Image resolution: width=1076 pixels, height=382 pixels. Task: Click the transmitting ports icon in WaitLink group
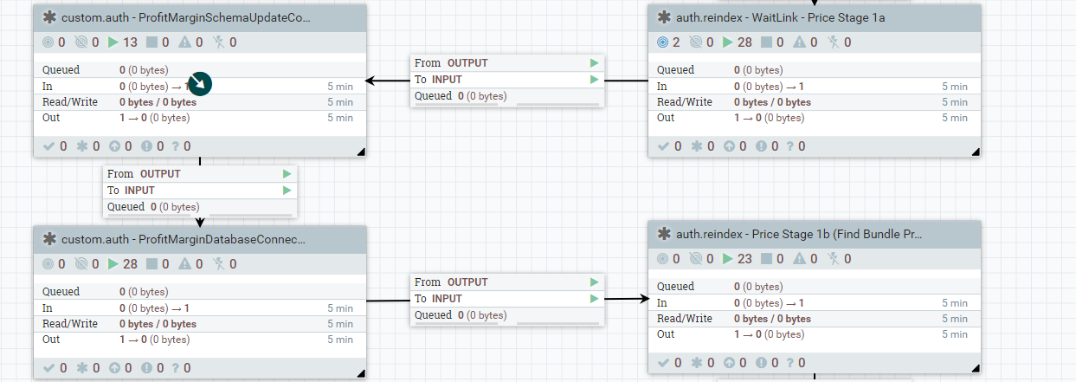point(663,42)
